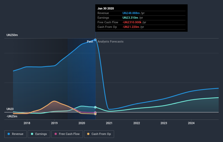Click the Revenue row label in tooltip

(x=103, y=13)
